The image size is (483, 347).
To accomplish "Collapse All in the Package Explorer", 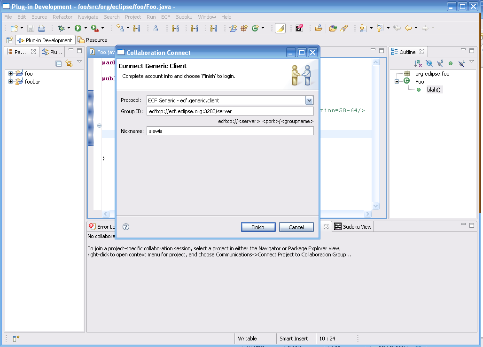I will (59, 64).
